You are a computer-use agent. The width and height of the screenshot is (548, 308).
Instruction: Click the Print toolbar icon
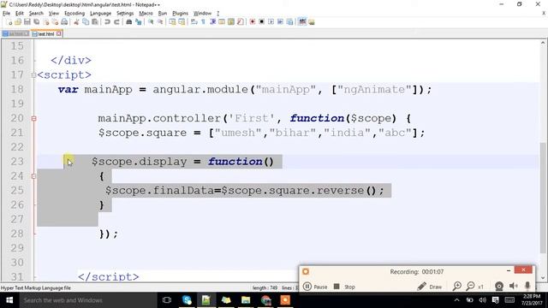pos(64,22)
